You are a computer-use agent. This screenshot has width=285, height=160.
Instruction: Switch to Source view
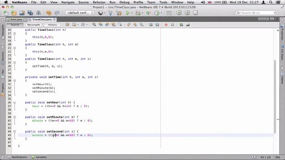tap(15, 25)
